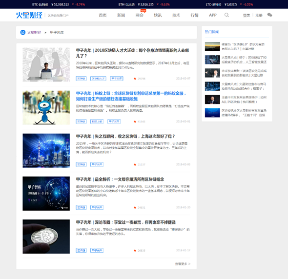Click the 登录 login link
Image resolution: width=288 pixels, height=279 pixels.
247,15
